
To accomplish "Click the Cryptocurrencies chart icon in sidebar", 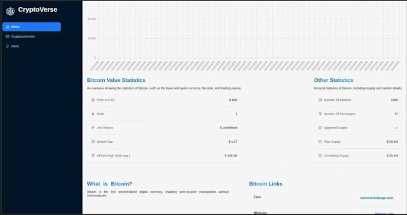I will (x=8, y=36).
